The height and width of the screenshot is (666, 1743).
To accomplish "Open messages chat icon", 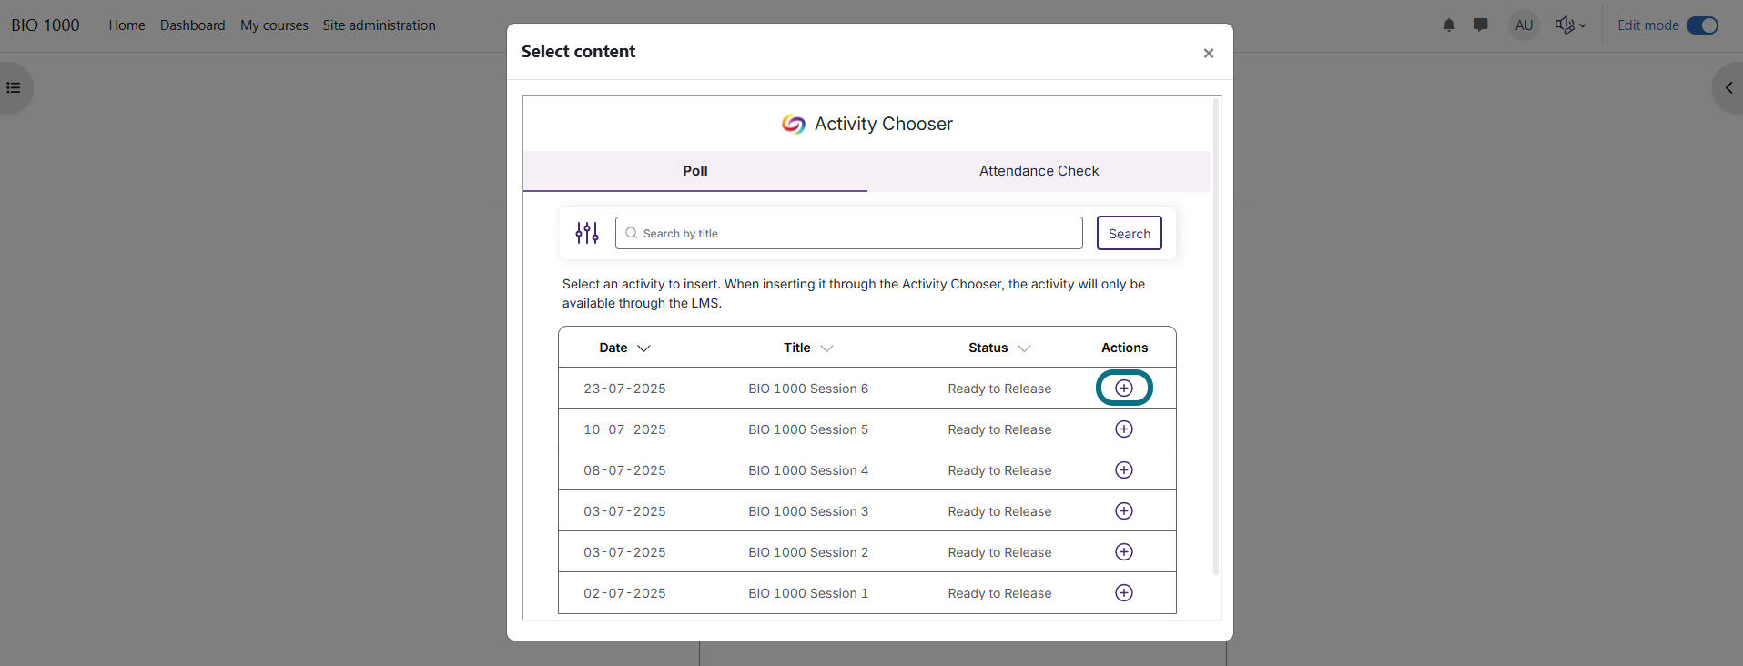I will tap(1481, 25).
